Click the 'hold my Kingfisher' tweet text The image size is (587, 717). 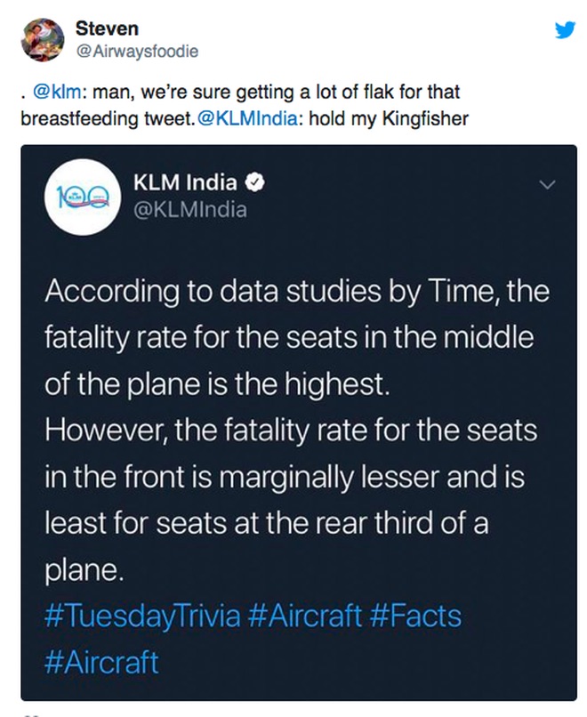pyautogui.click(x=389, y=118)
